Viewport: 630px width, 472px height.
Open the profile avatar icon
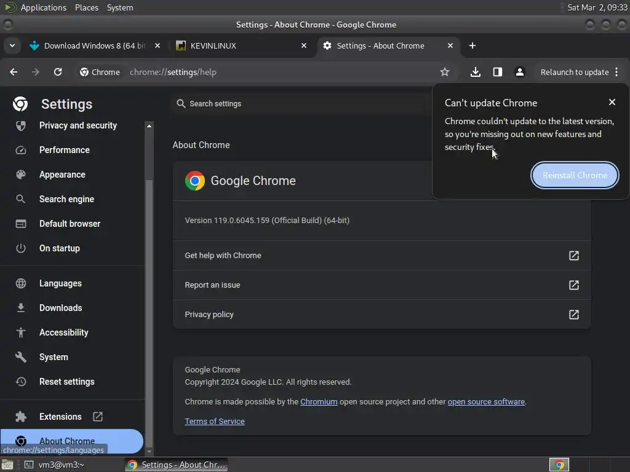[519, 72]
